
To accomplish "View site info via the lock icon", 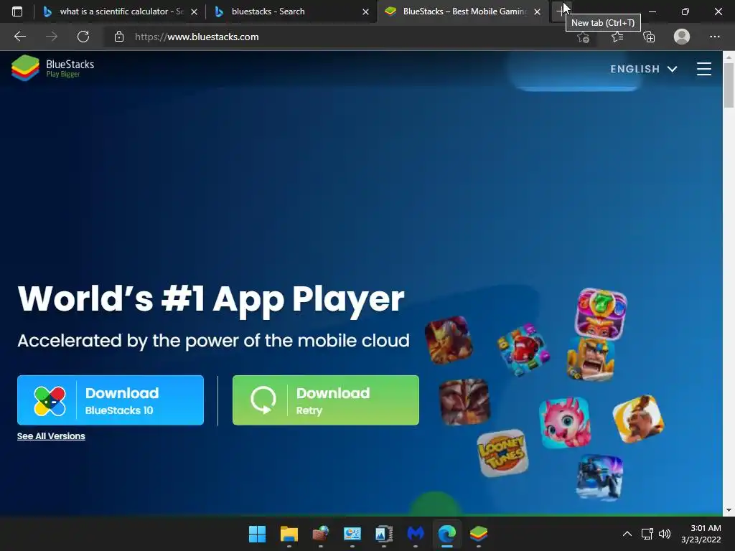I will coord(119,37).
